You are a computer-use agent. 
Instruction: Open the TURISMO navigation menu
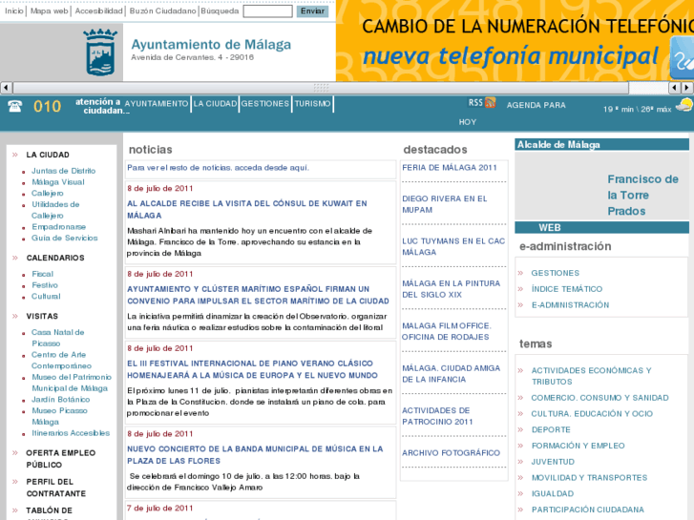[312, 104]
